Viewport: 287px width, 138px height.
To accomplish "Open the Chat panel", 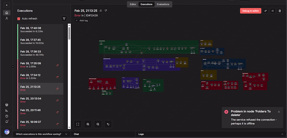I will [x=76, y=134].
